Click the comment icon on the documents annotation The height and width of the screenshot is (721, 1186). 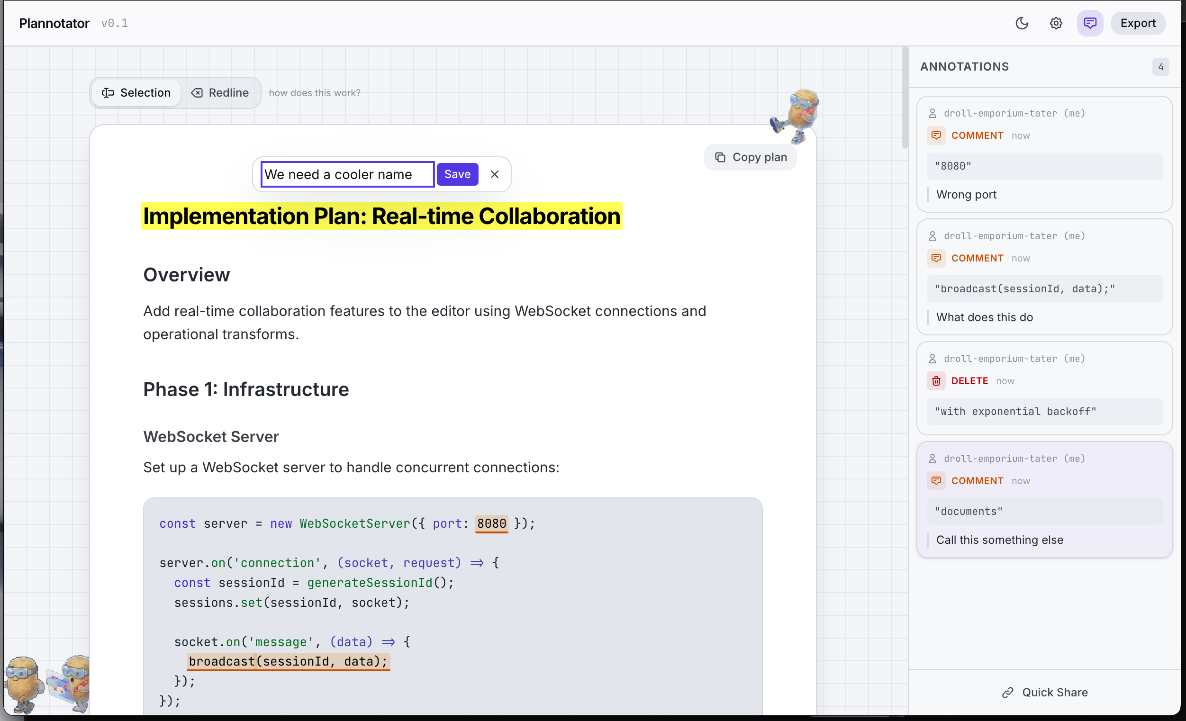(x=936, y=480)
